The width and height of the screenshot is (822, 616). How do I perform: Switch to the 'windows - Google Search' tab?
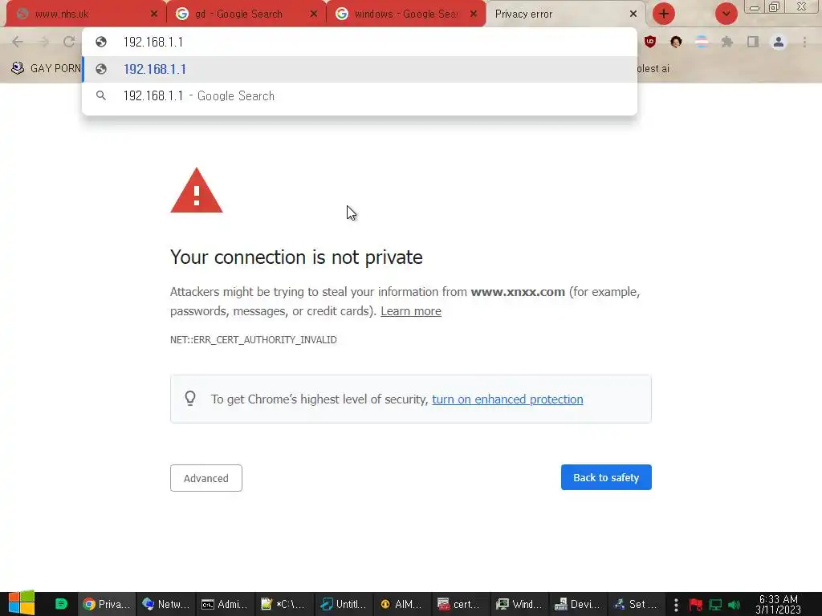click(x=406, y=14)
